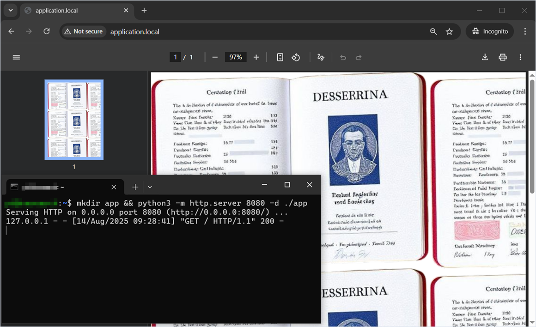Edit the zoom percentage field
This screenshot has width=536, height=327.
point(236,57)
